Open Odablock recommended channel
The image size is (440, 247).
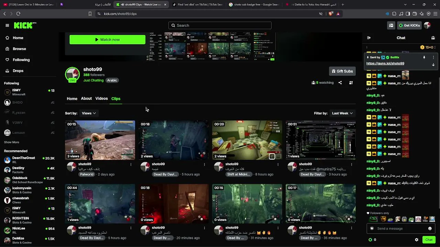point(29,180)
